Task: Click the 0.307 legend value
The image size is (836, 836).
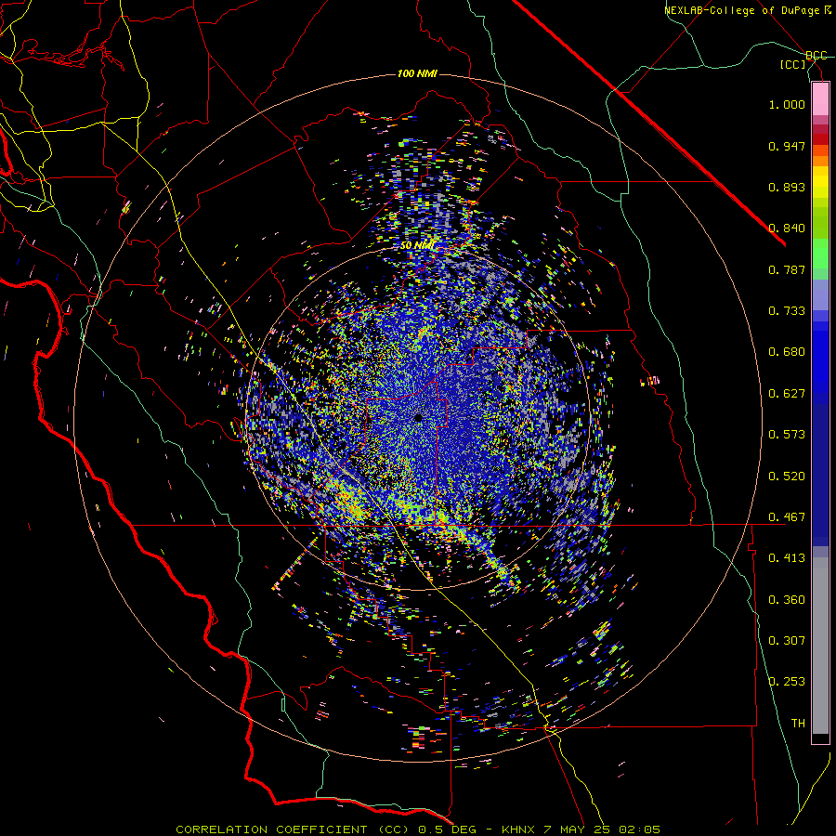Action: click(x=787, y=641)
